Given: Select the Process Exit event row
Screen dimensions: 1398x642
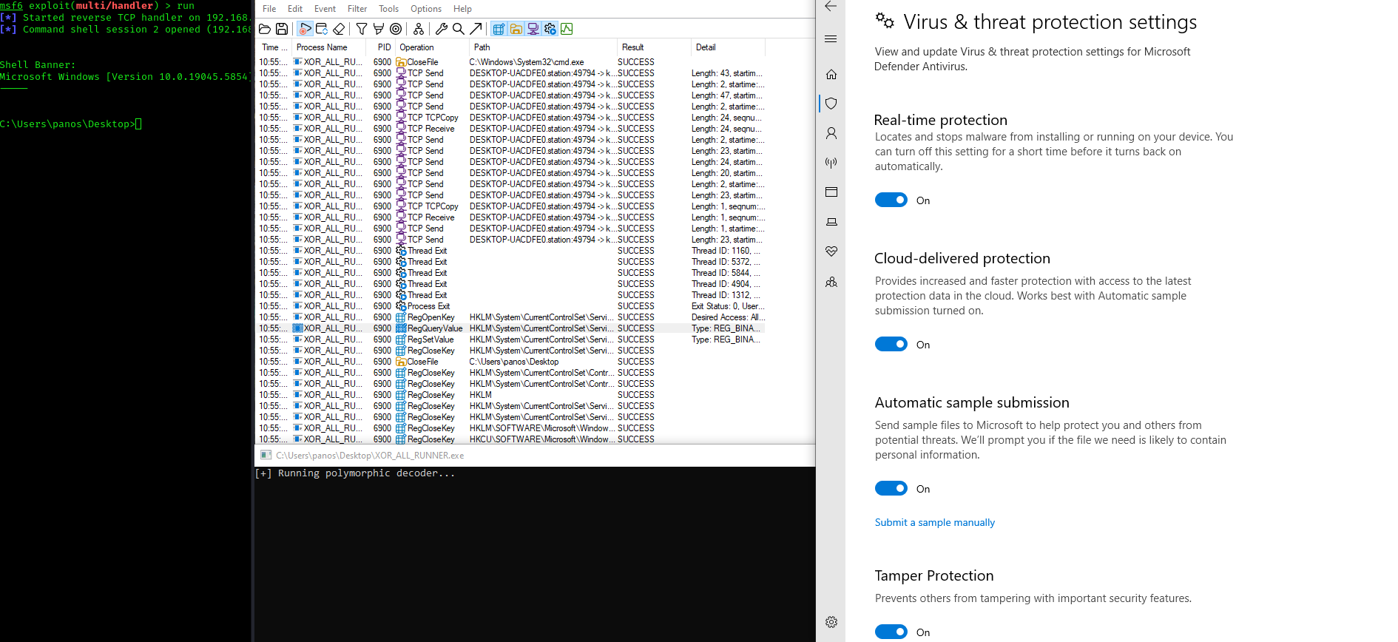Looking at the screenshot, I should pyautogui.click(x=511, y=306).
